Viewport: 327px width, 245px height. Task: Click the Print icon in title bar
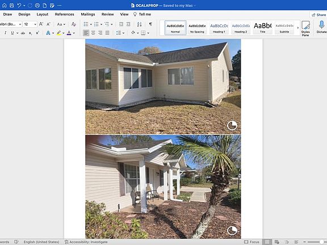tap(37, 6)
